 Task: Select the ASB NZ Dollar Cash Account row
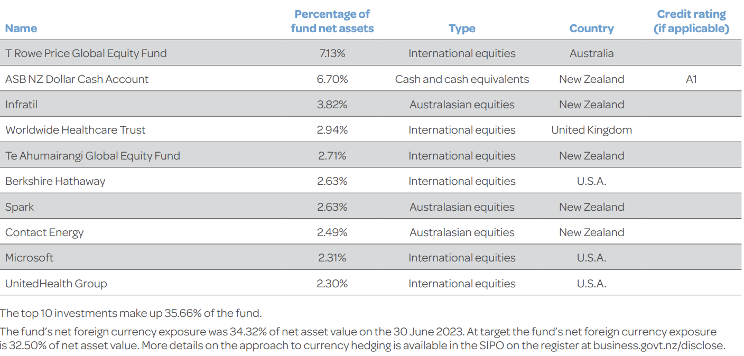click(x=77, y=79)
